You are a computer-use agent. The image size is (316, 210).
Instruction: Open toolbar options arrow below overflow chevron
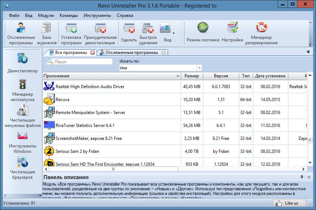[311, 45]
